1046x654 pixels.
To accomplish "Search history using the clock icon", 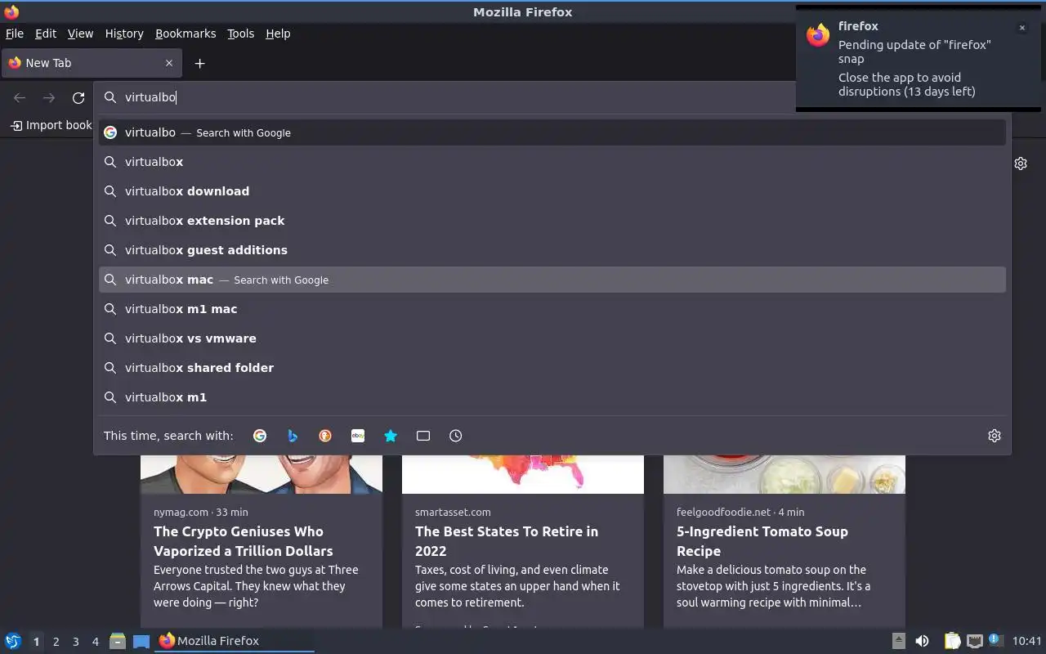I will [x=456, y=436].
